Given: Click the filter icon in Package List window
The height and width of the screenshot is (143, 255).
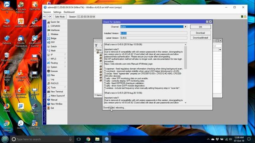Looking at the screenshot, I should pos(96,46).
